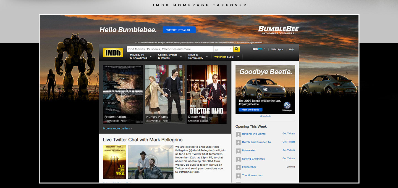Click the ad feedback link
Screen dimensions: 398x188
pos(265,116)
